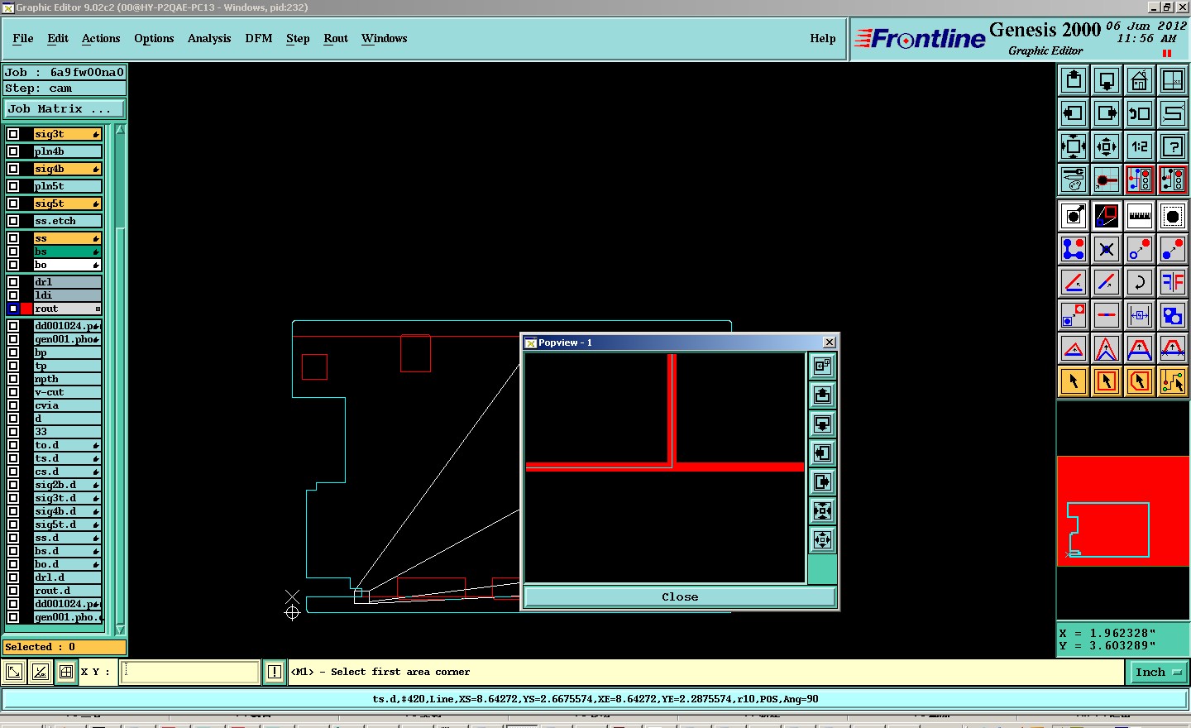Viewport: 1191px width, 728px height.
Task: Click the Job Matrix button
Action: [65, 108]
